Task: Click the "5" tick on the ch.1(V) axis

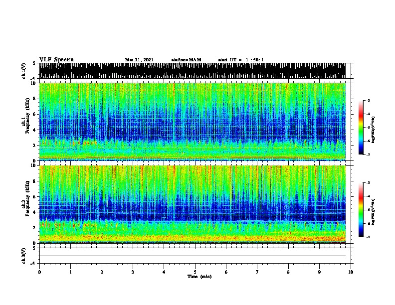Action: pyautogui.click(x=34, y=63)
